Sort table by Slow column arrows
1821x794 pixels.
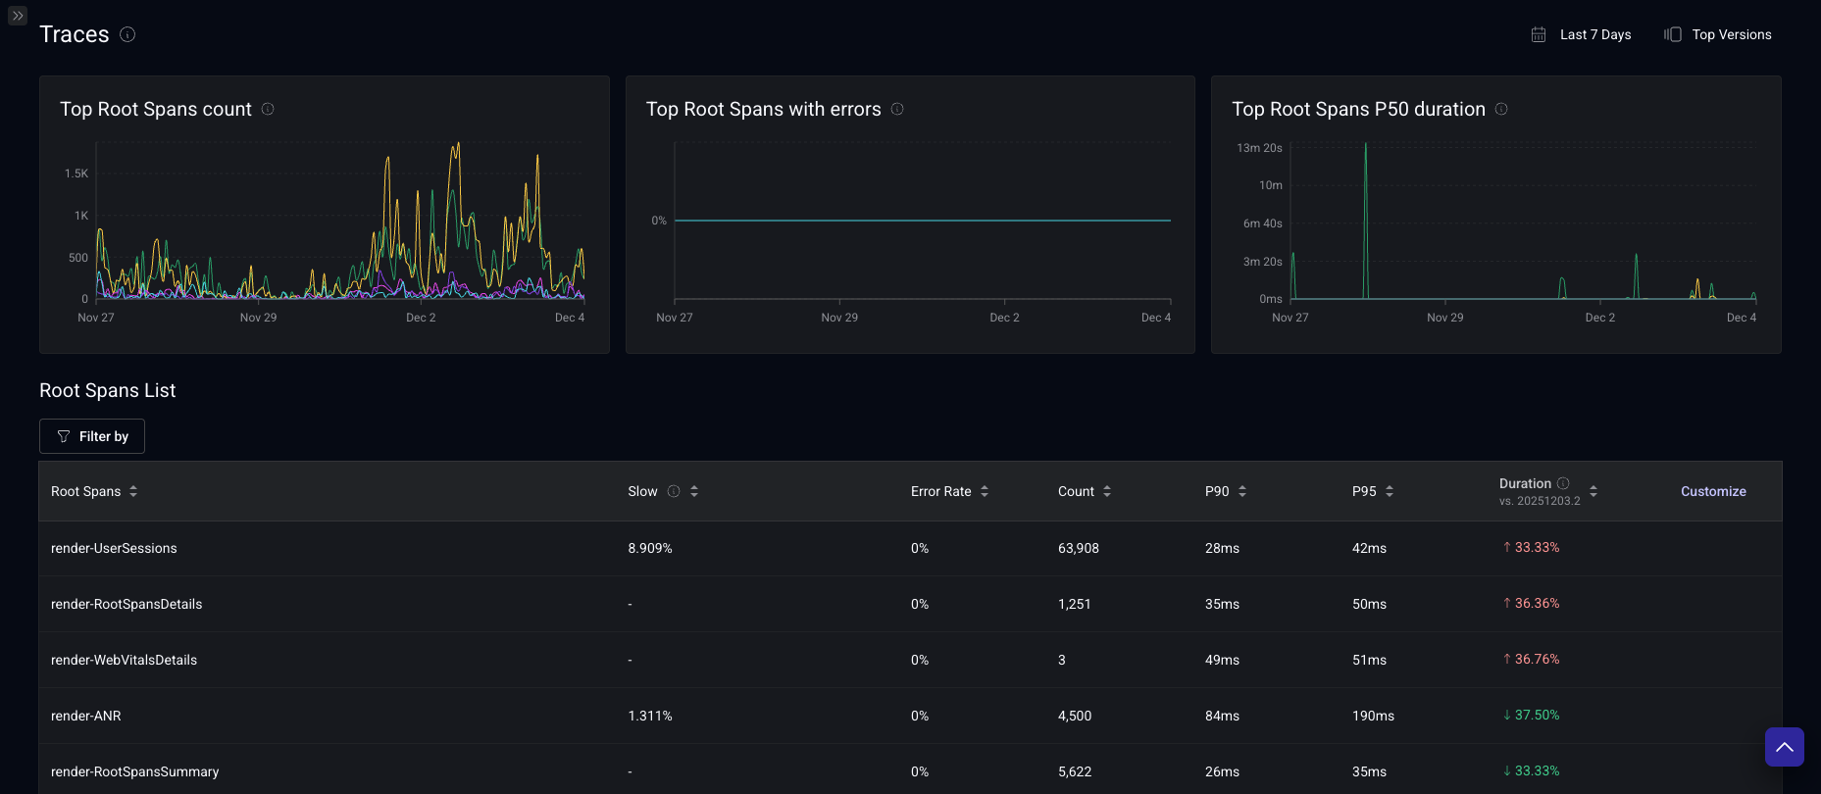click(x=694, y=491)
